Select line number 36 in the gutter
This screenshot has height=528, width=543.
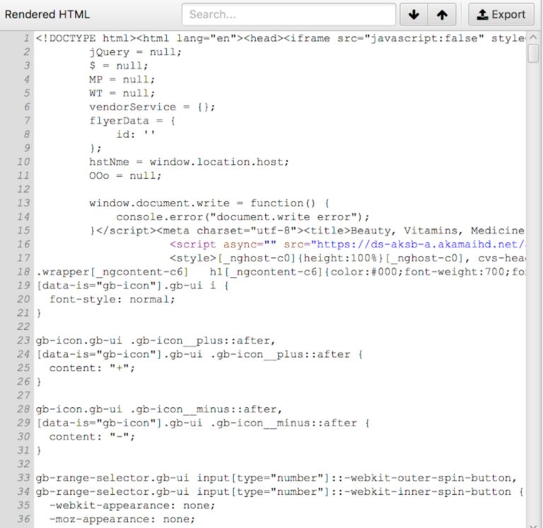(23, 519)
